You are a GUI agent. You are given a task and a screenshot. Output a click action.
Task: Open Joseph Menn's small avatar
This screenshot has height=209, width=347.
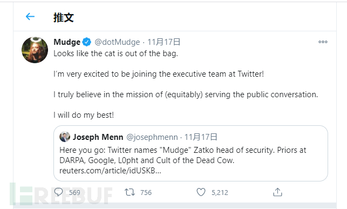tap(65, 137)
